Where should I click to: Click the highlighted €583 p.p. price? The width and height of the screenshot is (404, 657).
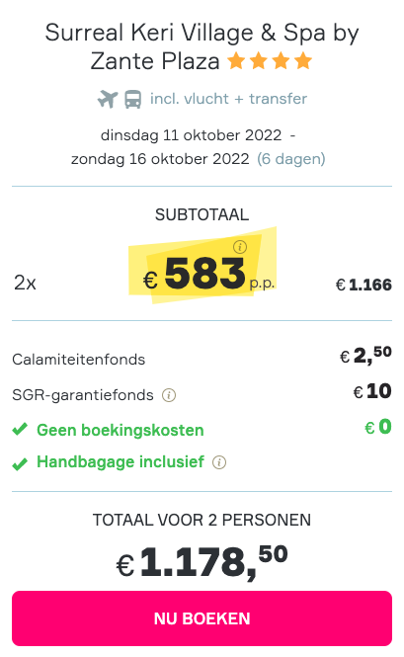coord(208,274)
